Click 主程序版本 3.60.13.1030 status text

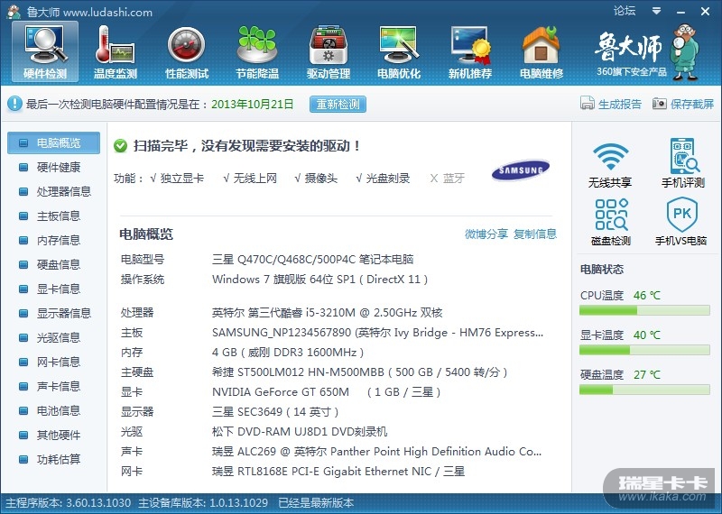(x=69, y=503)
